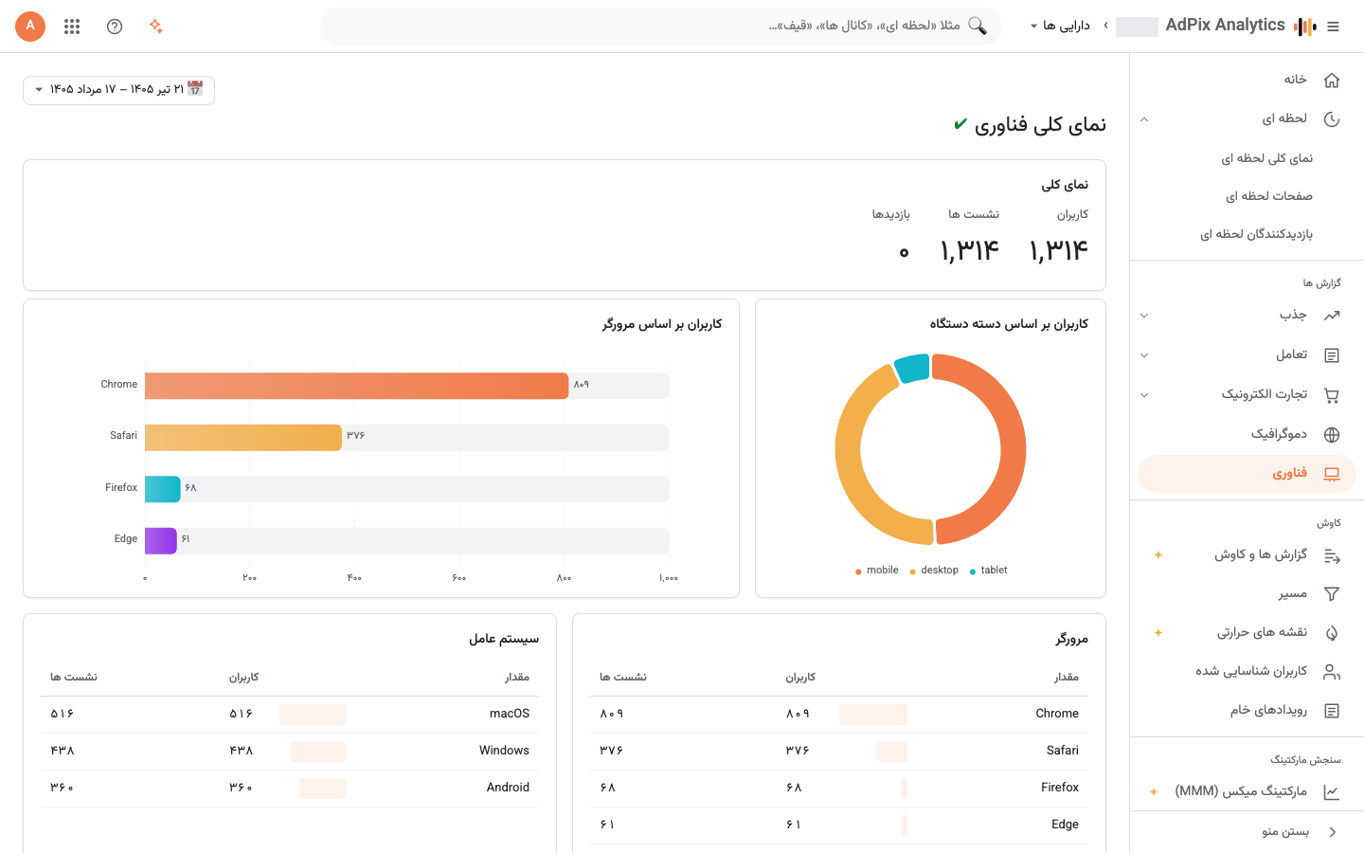The width and height of the screenshot is (1364, 853).
Task: Click the Firefox row in مرورگر table
Action: pyautogui.click(x=839, y=789)
